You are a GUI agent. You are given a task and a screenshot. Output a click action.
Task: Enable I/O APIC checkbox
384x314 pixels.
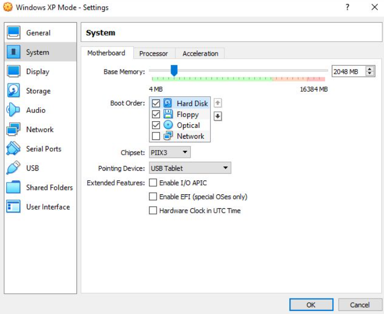pyautogui.click(x=153, y=183)
